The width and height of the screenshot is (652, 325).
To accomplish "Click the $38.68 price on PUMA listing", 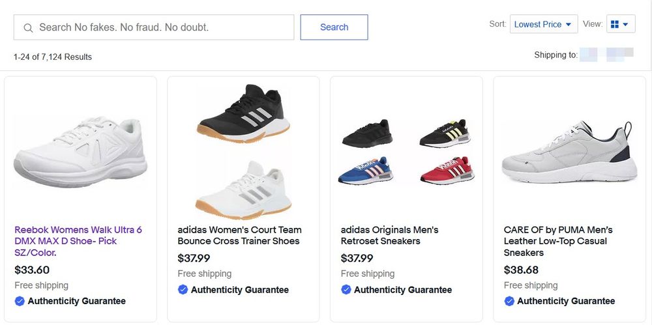I will 521,270.
